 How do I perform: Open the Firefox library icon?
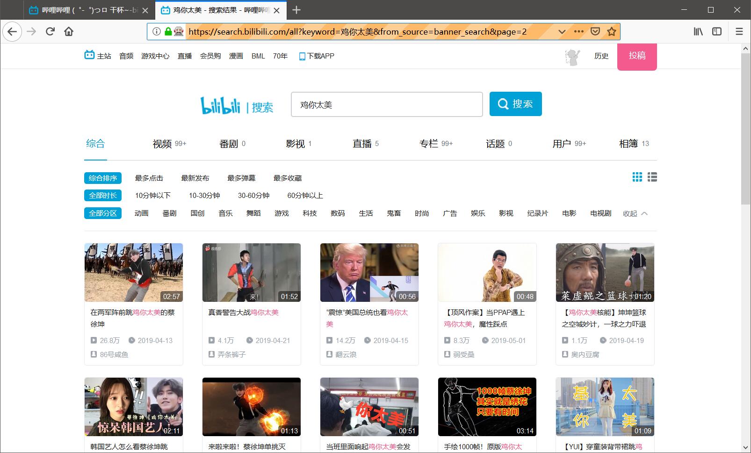click(x=698, y=31)
